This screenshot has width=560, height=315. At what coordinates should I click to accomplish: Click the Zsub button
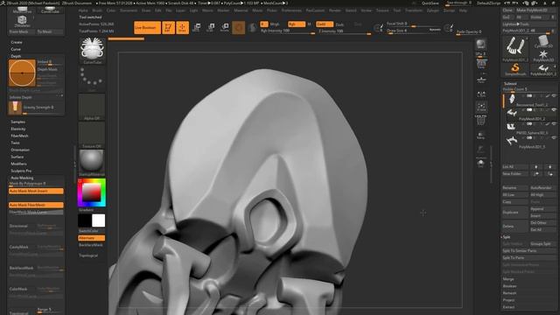[x=339, y=24]
